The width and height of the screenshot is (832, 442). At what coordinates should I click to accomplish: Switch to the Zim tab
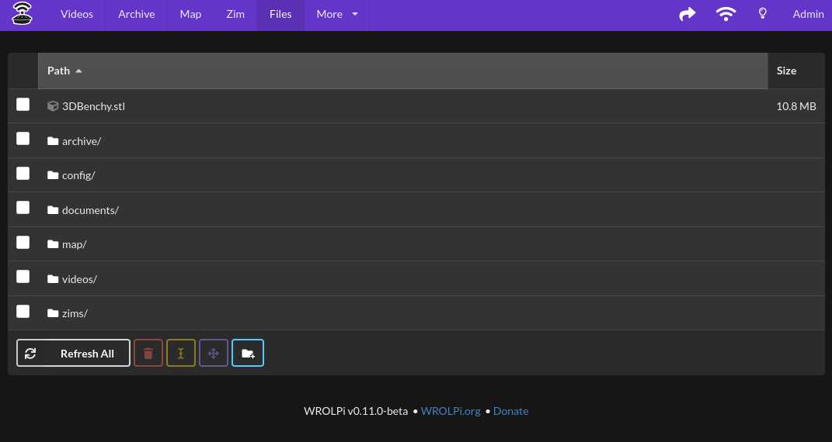pyautogui.click(x=235, y=14)
